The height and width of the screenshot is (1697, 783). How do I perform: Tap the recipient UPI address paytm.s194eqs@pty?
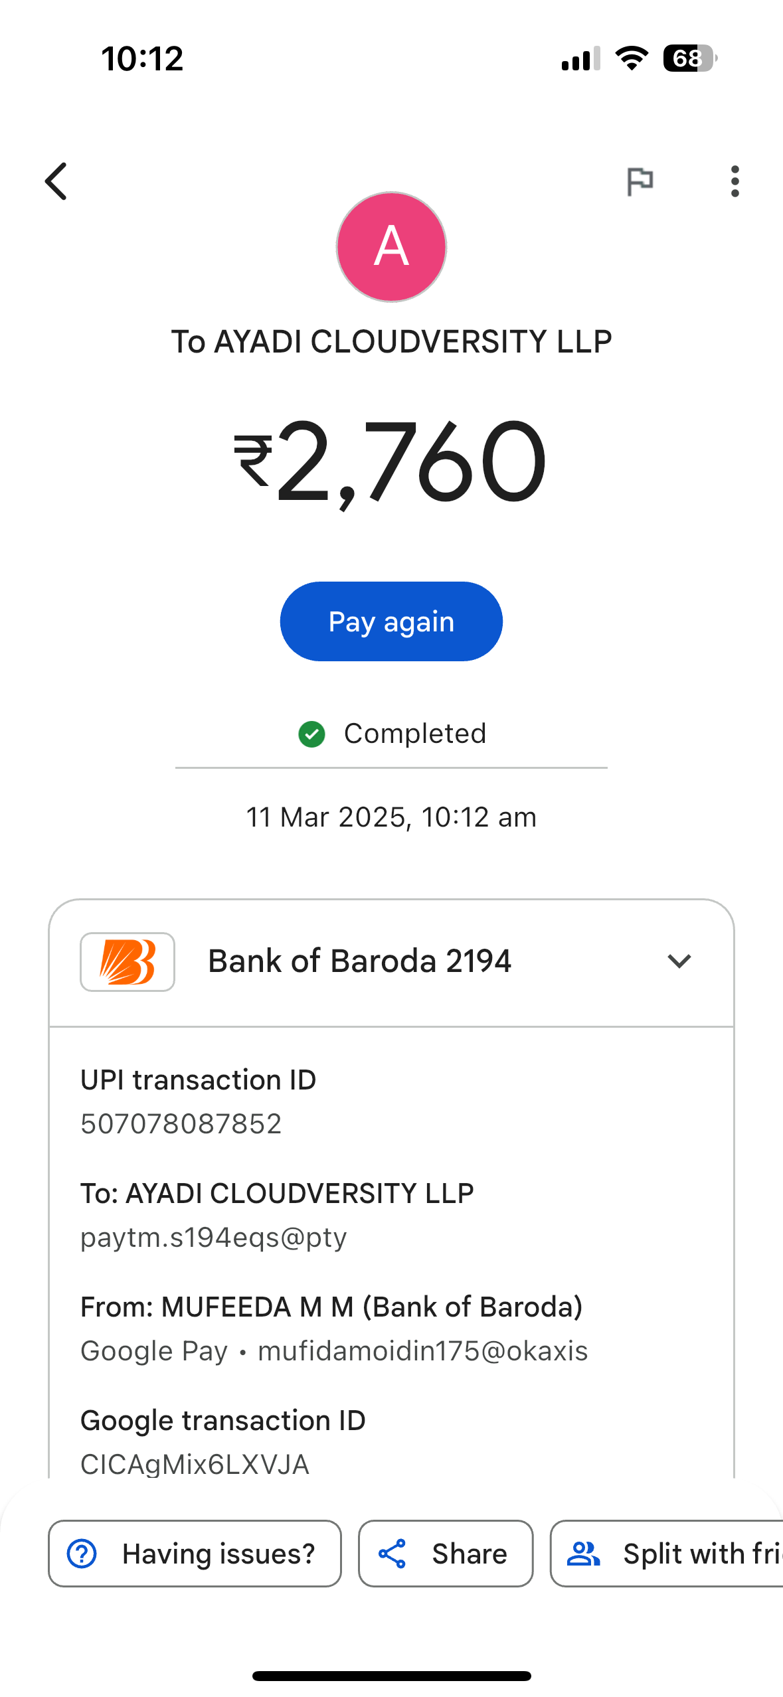[213, 1238]
